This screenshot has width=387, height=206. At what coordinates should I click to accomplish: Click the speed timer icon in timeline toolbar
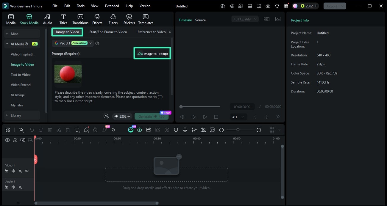point(95,130)
